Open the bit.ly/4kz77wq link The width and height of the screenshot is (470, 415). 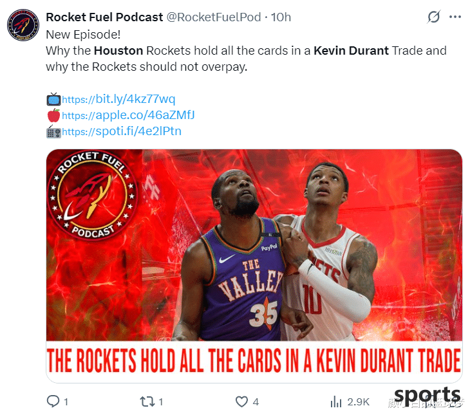pyautogui.click(x=118, y=99)
